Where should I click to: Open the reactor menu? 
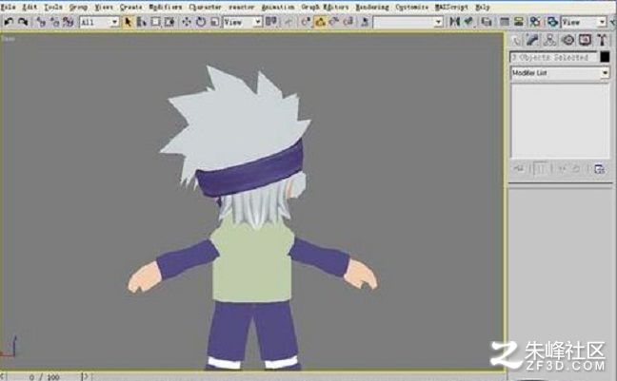click(x=242, y=7)
